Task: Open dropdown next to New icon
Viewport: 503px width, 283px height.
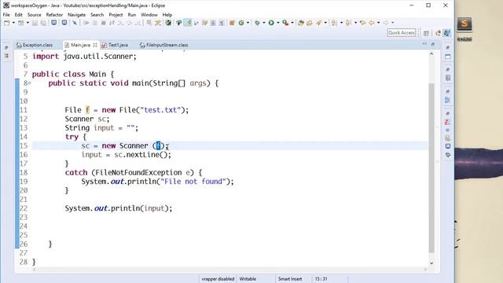Action: pos(13,23)
